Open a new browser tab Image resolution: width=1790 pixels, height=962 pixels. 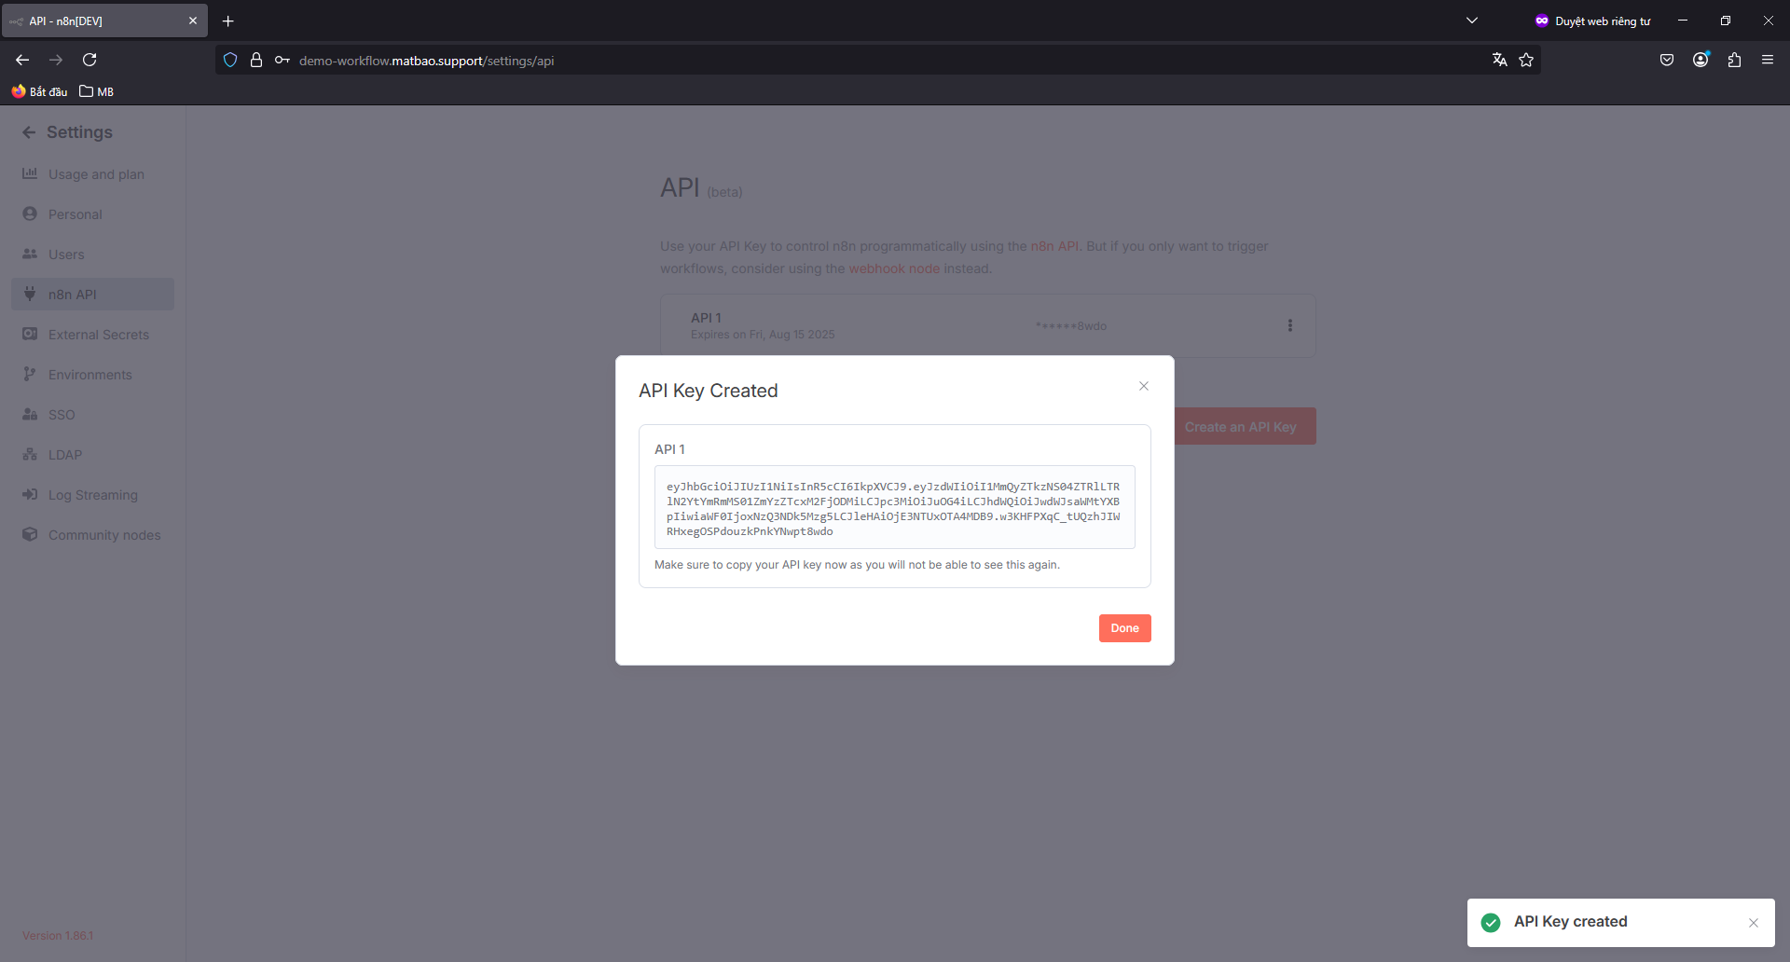point(228,21)
